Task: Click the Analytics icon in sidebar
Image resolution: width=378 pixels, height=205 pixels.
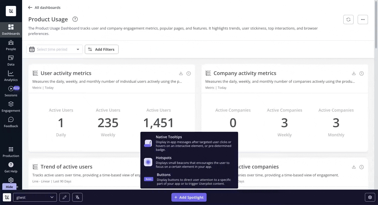Action: point(11,76)
